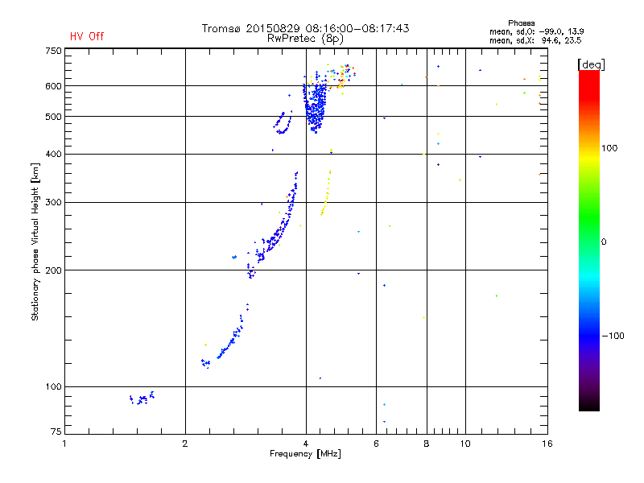Viewport: 644px width, 483px height.
Task: Click the '10' x-axis frequency label
Action: [465, 444]
